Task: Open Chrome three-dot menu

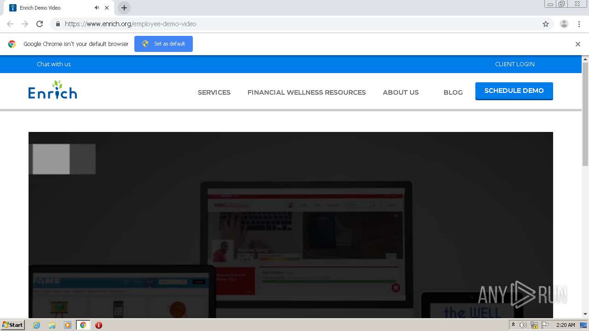Action: [579, 24]
